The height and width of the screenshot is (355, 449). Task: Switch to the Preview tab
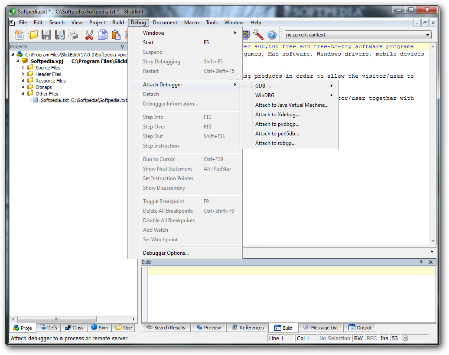coord(209,328)
